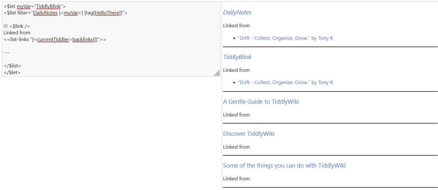This screenshot has width=438, height=190.
Task: Open the TiddlyBlink heading link in preview
Action: (237, 57)
